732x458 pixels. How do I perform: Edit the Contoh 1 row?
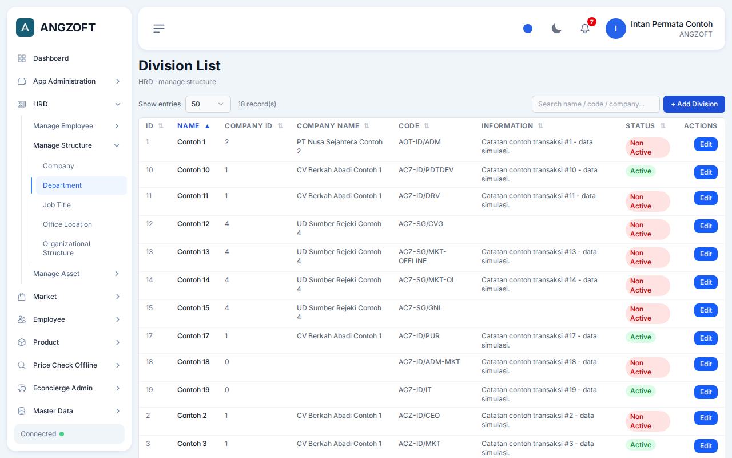tap(706, 144)
